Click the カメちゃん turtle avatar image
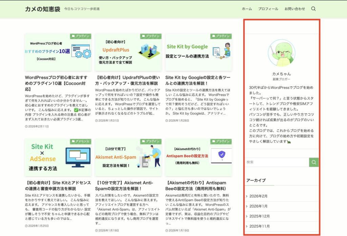 281,53
